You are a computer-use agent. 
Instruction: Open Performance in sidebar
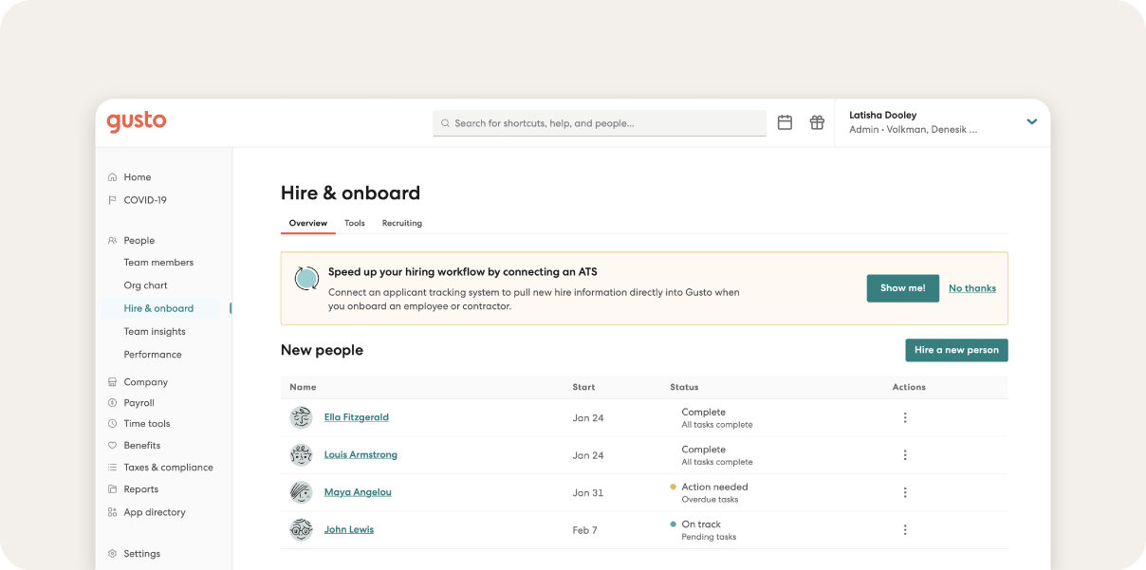[x=153, y=355]
